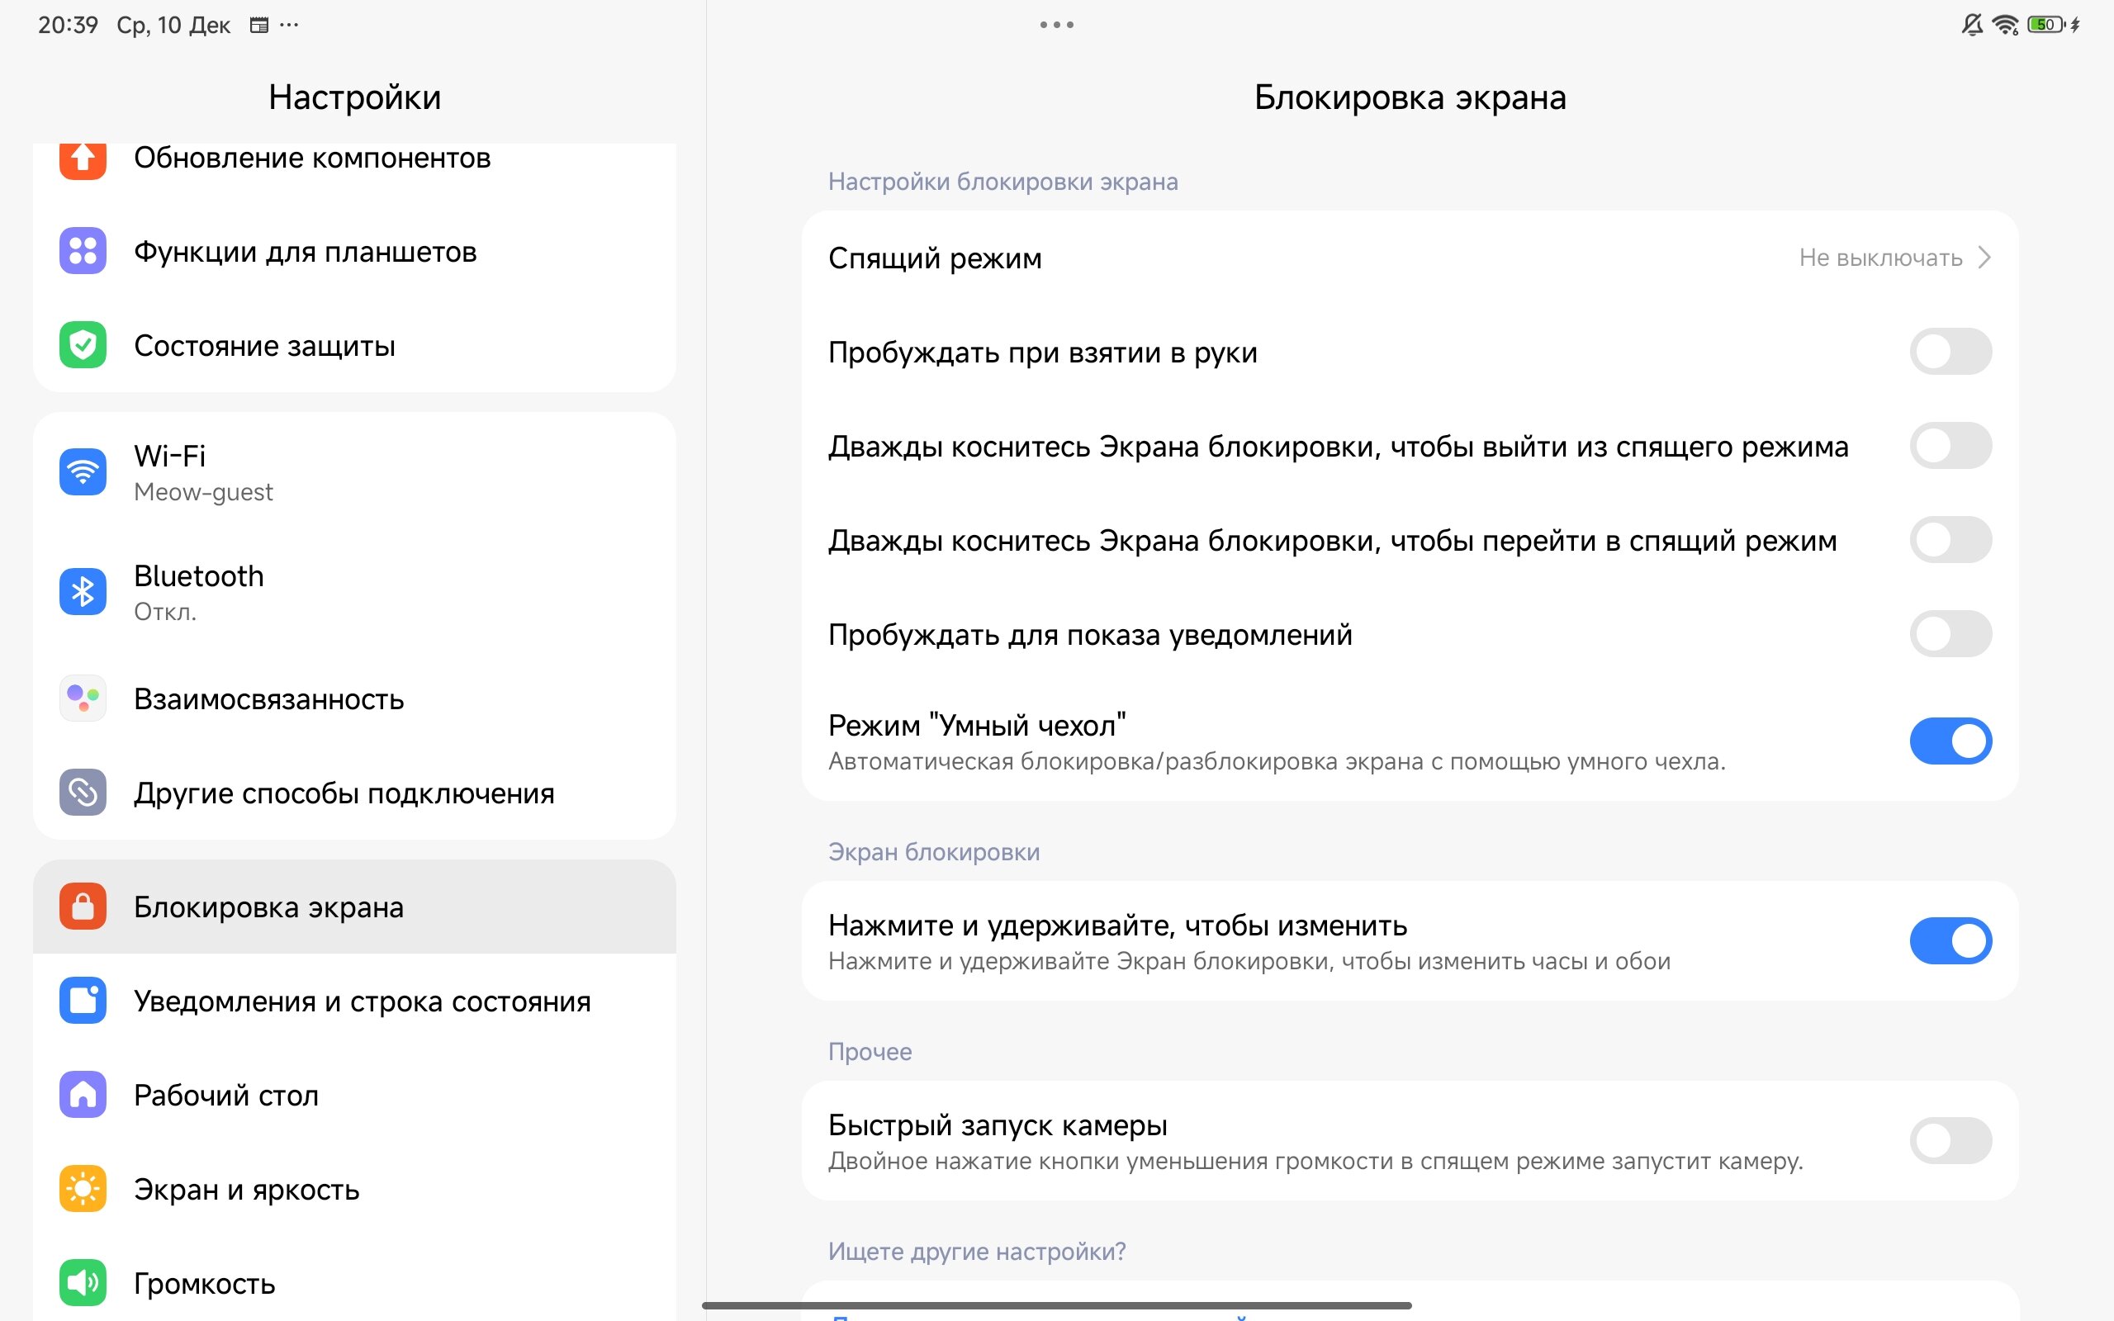
Task: Turn on quick camera launch toggle
Action: pyautogui.click(x=1950, y=1140)
